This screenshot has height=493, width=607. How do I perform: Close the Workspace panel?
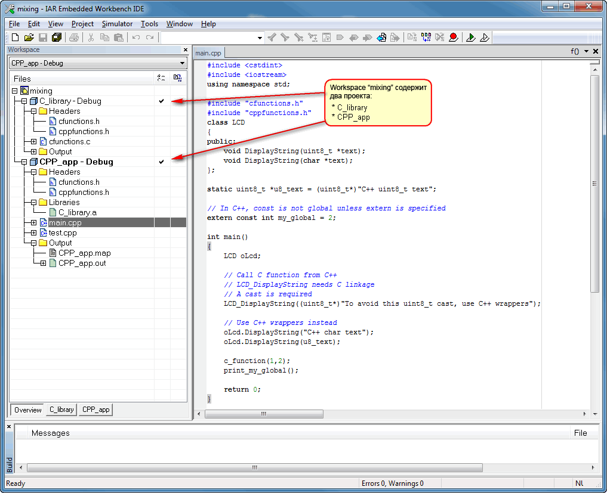pyautogui.click(x=186, y=49)
